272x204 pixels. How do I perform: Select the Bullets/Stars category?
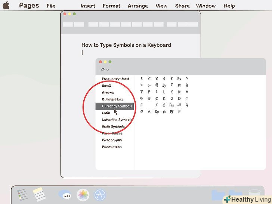pyautogui.click(x=112, y=99)
